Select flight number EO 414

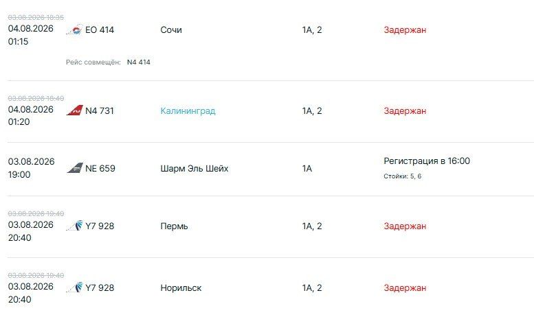coord(100,30)
